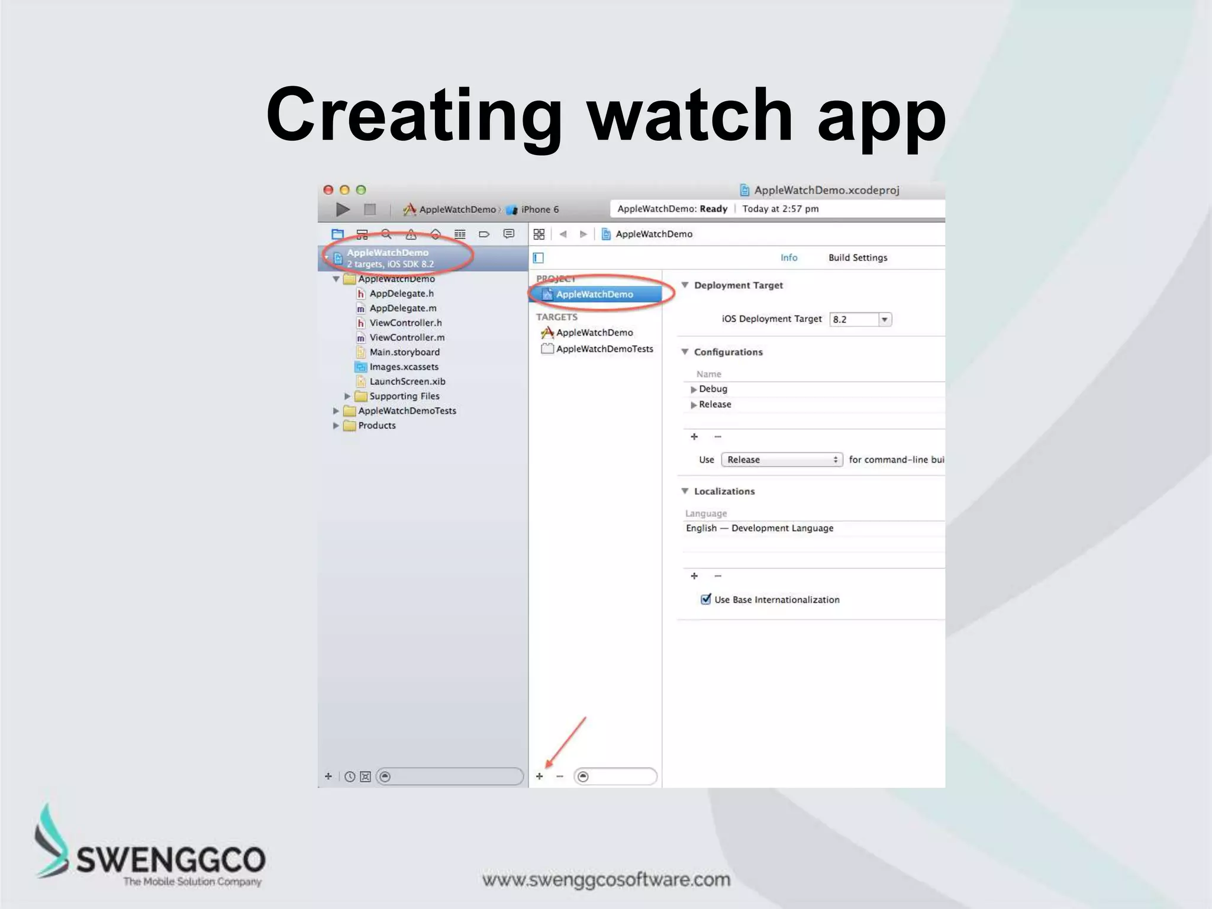Toggle source-control status filter icon
Viewport: 1212px width, 909px height.
pos(366,777)
